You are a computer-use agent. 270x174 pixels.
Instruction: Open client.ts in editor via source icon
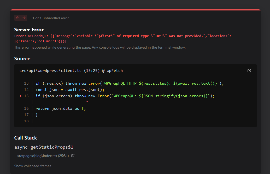point(249,71)
